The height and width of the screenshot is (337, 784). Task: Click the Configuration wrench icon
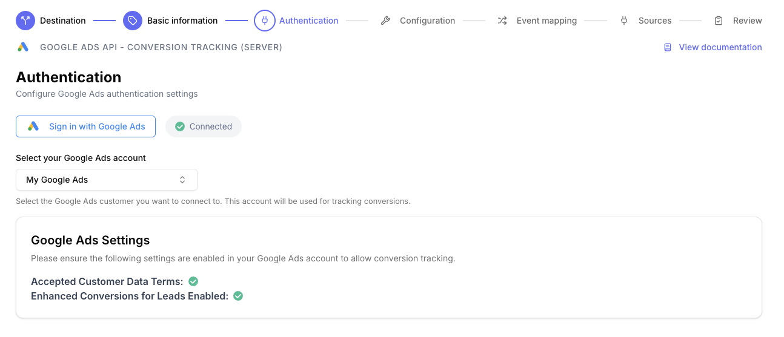click(x=385, y=21)
